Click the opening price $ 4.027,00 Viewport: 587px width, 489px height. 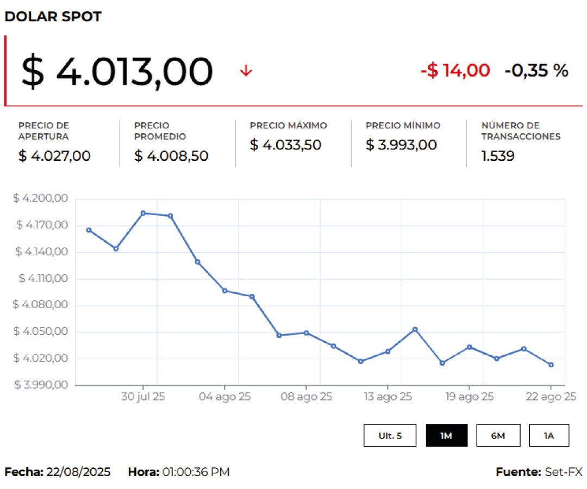coord(54,156)
